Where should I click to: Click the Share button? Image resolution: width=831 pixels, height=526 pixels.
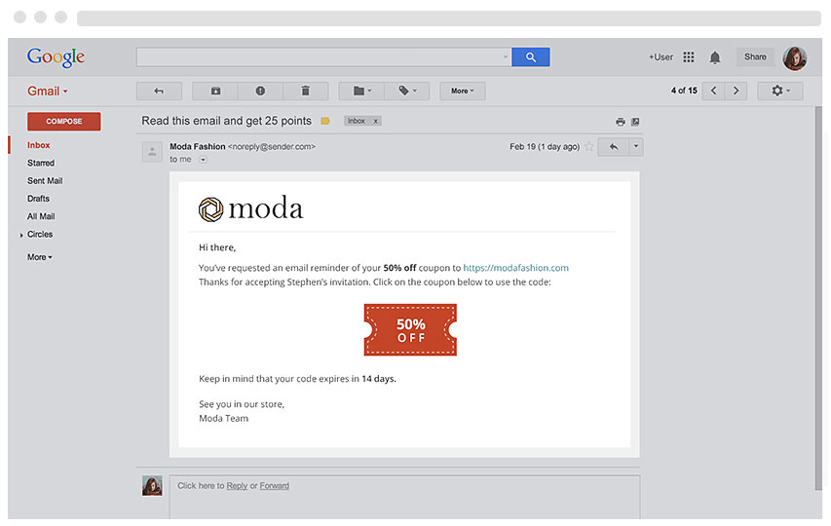[x=755, y=57]
